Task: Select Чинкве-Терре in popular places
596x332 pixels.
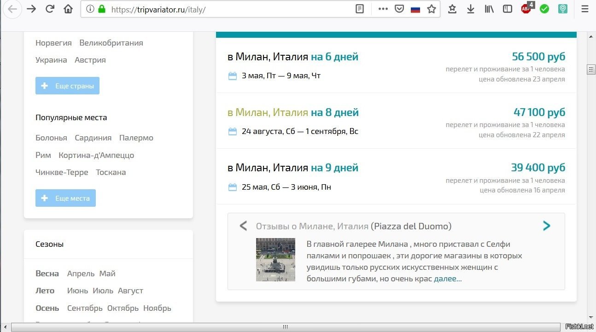Action: tap(62, 172)
